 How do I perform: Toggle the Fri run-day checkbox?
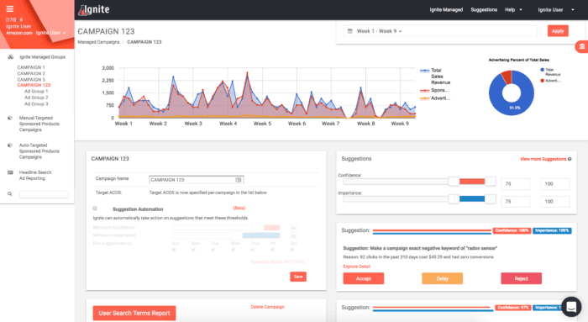(273, 250)
